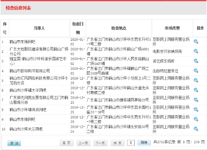This screenshot has width=207, height=150.
Task: Click party name 鹤山市东缘网吧 in row 1
Action: tap(22, 42)
